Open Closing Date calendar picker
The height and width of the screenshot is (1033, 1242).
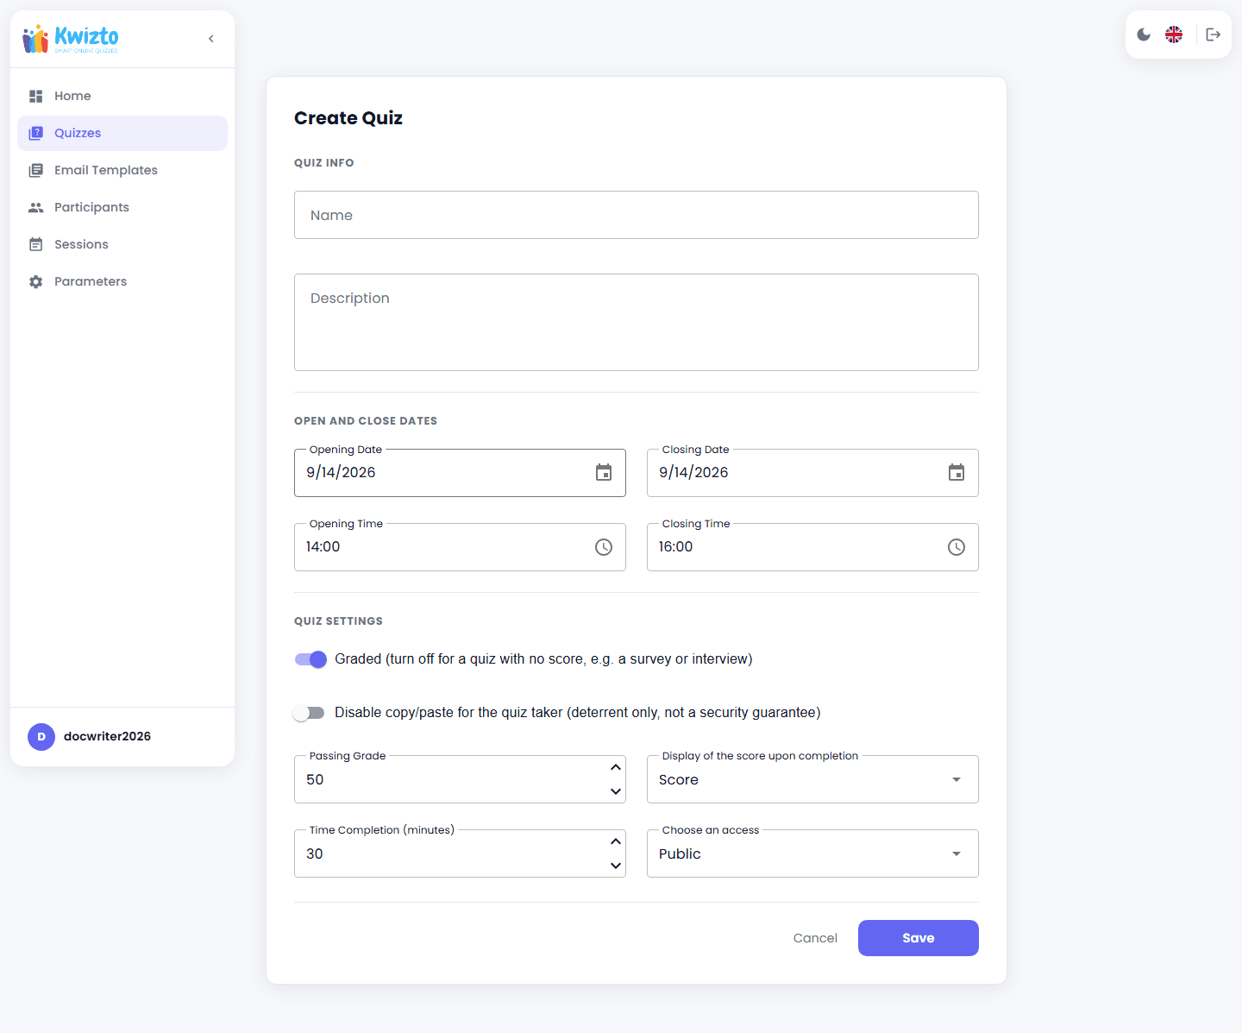[957, 473]
